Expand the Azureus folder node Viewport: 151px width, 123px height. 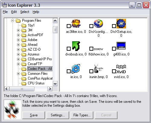tap(18, 54)
